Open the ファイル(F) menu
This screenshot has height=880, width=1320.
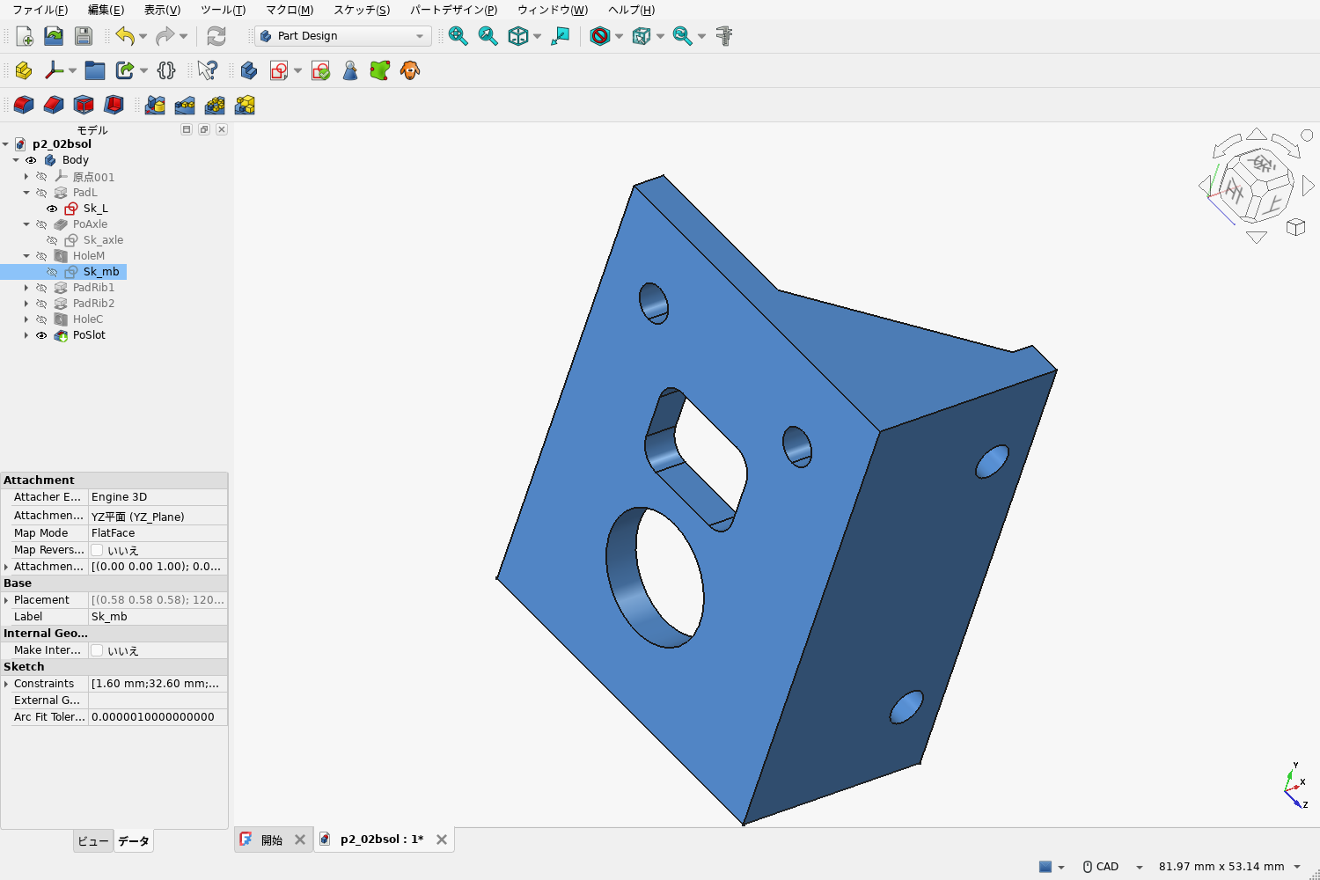[40, 10]
